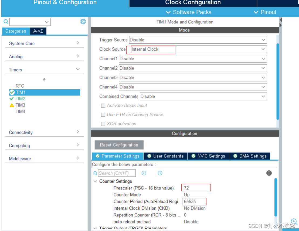The image size is (299, 231).
Task: Click the Repetition Counter value 0
Action: tap(185, 215)
